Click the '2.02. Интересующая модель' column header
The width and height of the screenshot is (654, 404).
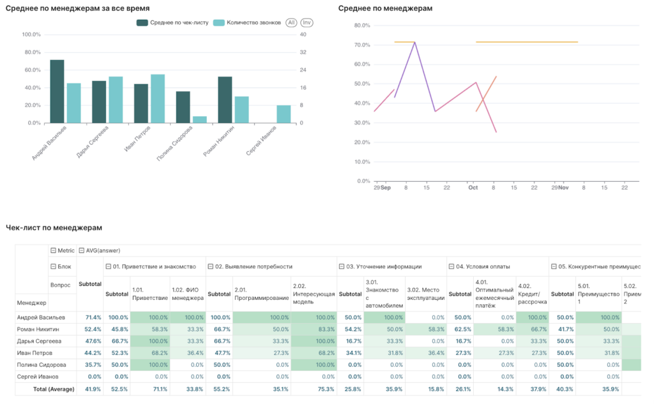(x=314, y=294)
